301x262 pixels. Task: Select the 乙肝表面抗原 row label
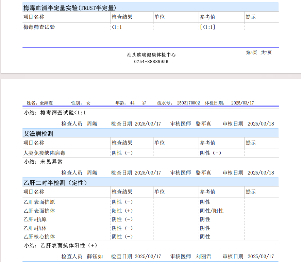39,202
